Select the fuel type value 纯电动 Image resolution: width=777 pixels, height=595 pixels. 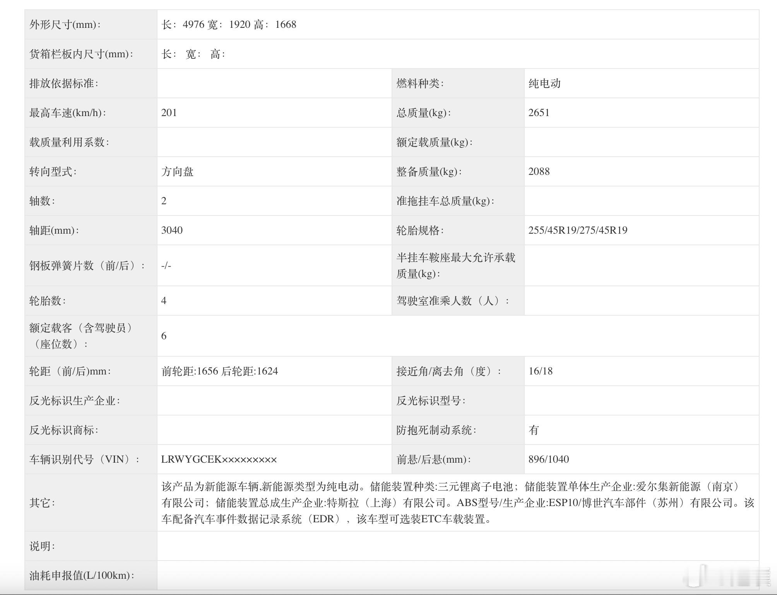[x=544, y=84]
